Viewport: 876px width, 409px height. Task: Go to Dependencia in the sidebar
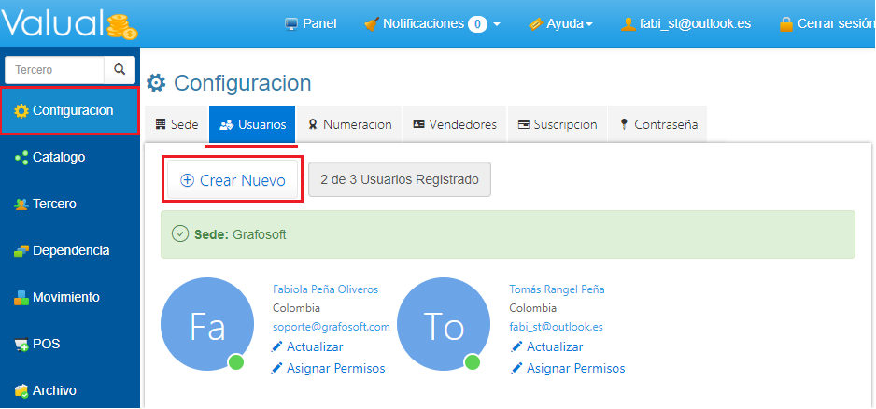click(70, 250)
